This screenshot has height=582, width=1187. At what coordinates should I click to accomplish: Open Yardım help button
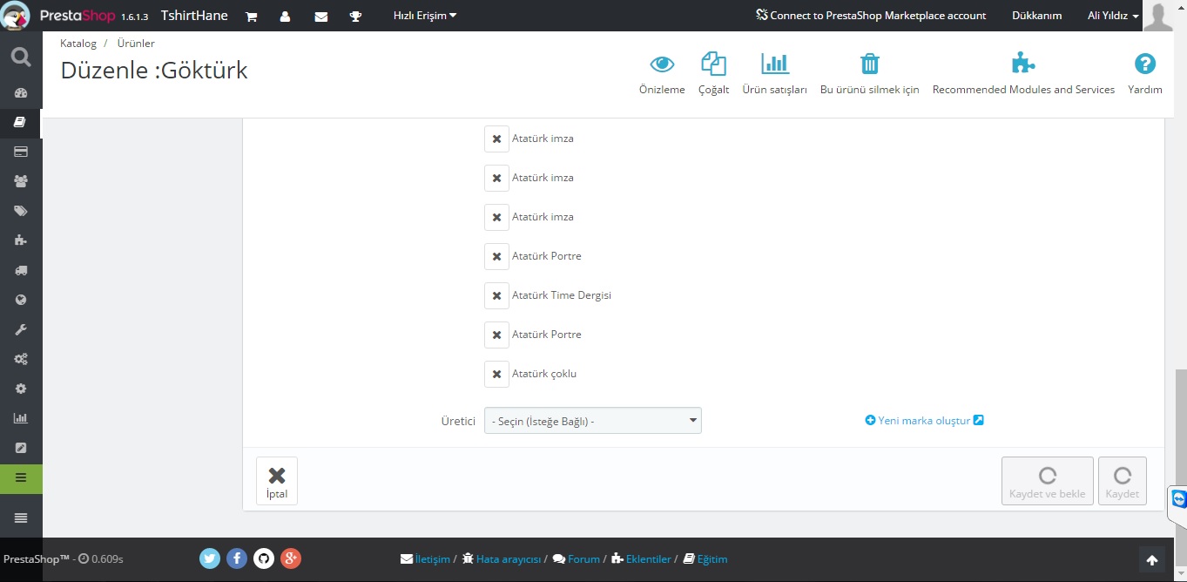pyautogui.click(x=1145, y=73)
